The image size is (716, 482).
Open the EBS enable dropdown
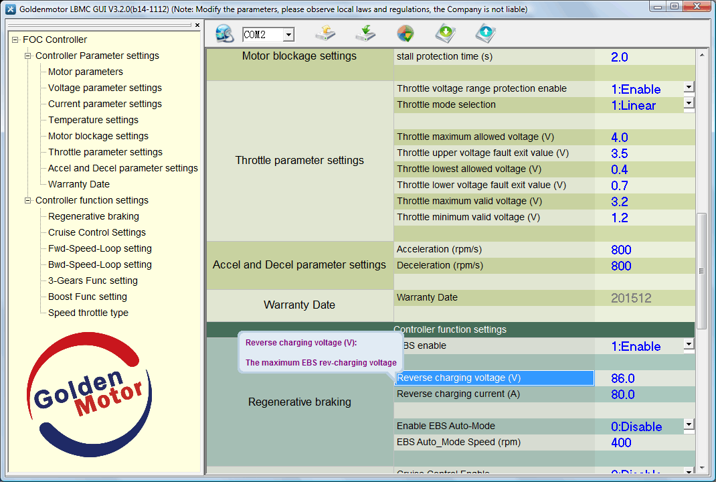click(689, 344)
